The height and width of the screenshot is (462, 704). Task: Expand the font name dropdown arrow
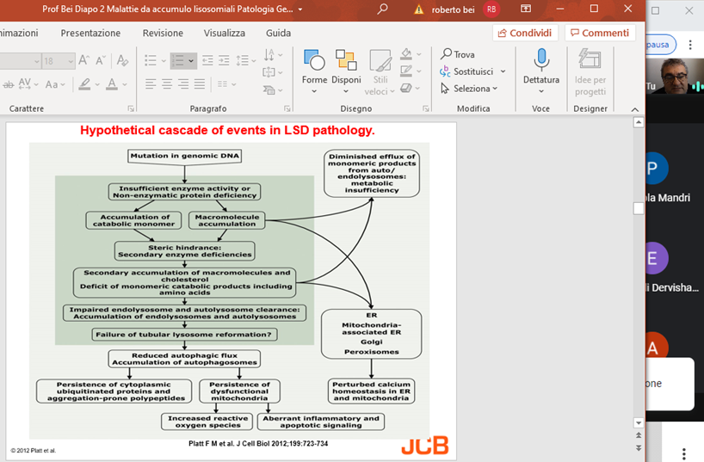click(x=36, y=61)
